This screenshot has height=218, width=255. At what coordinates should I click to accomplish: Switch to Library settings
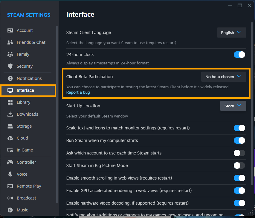[28, 102]
